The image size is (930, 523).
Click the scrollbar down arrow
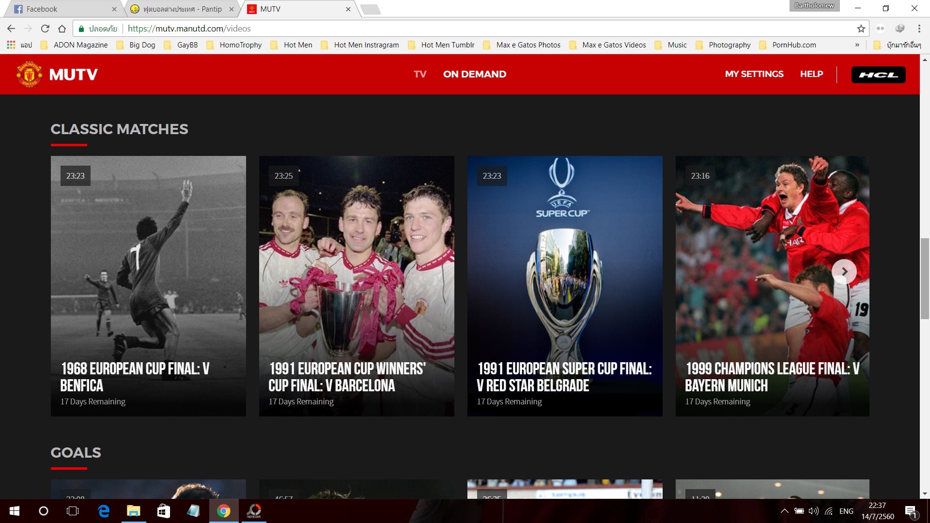click(x=925, y=494)
